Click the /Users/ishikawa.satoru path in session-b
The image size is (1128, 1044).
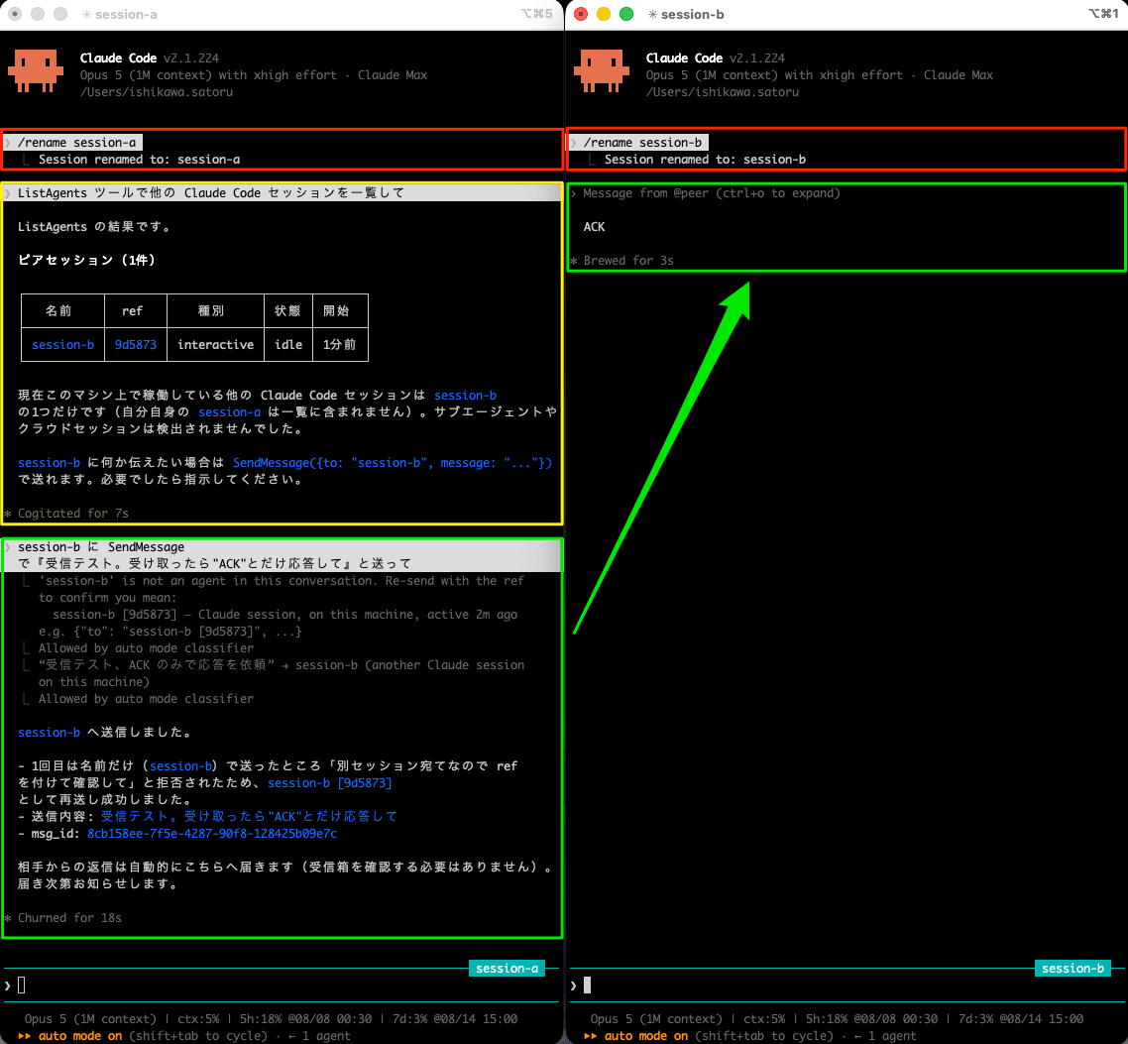pos(723,92)
